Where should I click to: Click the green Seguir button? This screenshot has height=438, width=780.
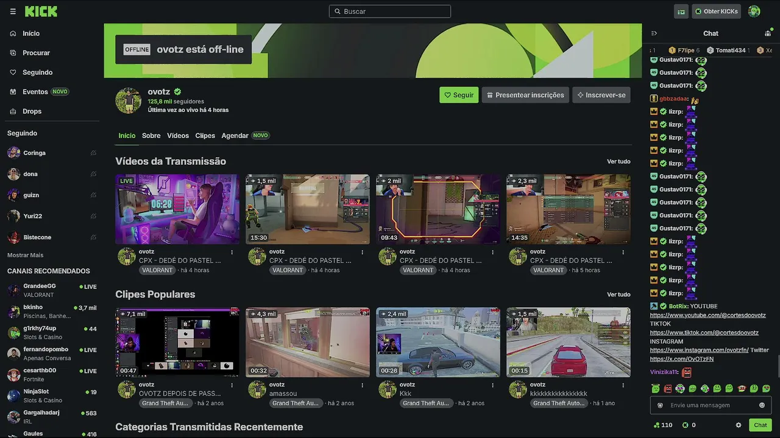click(459, 95)
